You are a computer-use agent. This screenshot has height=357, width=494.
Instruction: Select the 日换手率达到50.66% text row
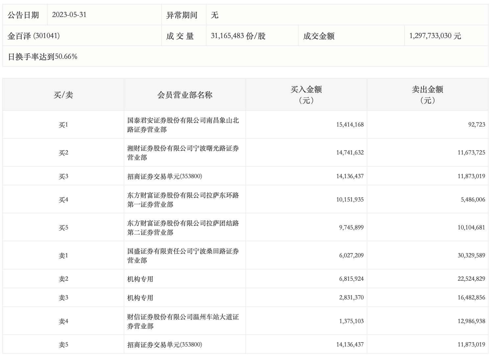coord(42,57)
